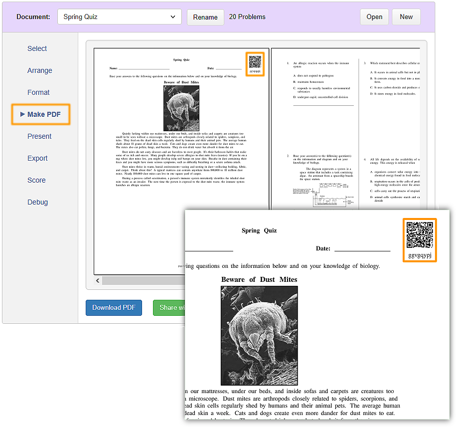Click the Rename button

(205, 17)
